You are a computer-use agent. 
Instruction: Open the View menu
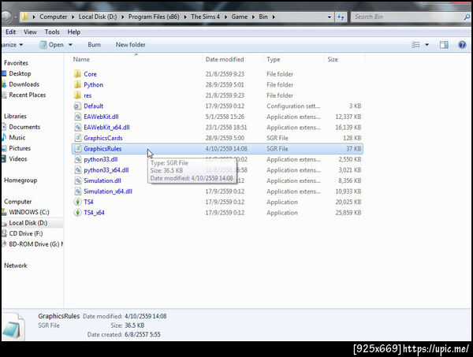(x=30, y=32)
